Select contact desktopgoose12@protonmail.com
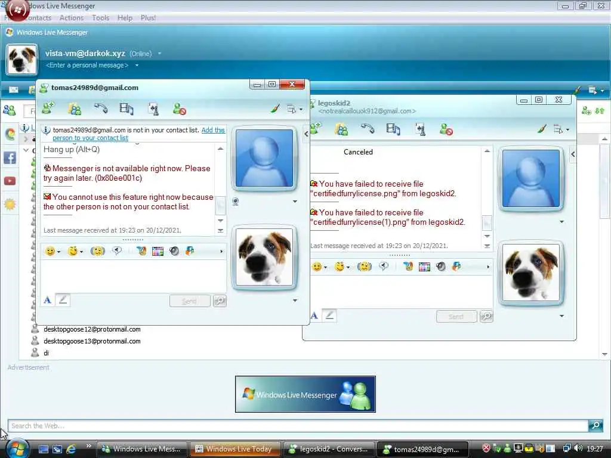 (92, 329)
